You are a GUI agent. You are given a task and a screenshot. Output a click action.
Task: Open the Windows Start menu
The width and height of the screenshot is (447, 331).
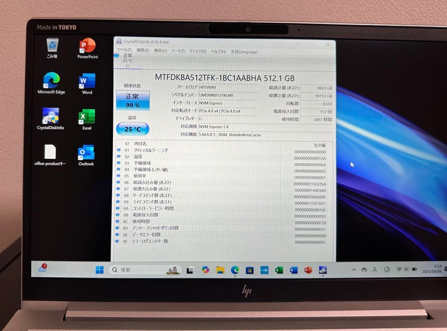(x=99, y=269)
